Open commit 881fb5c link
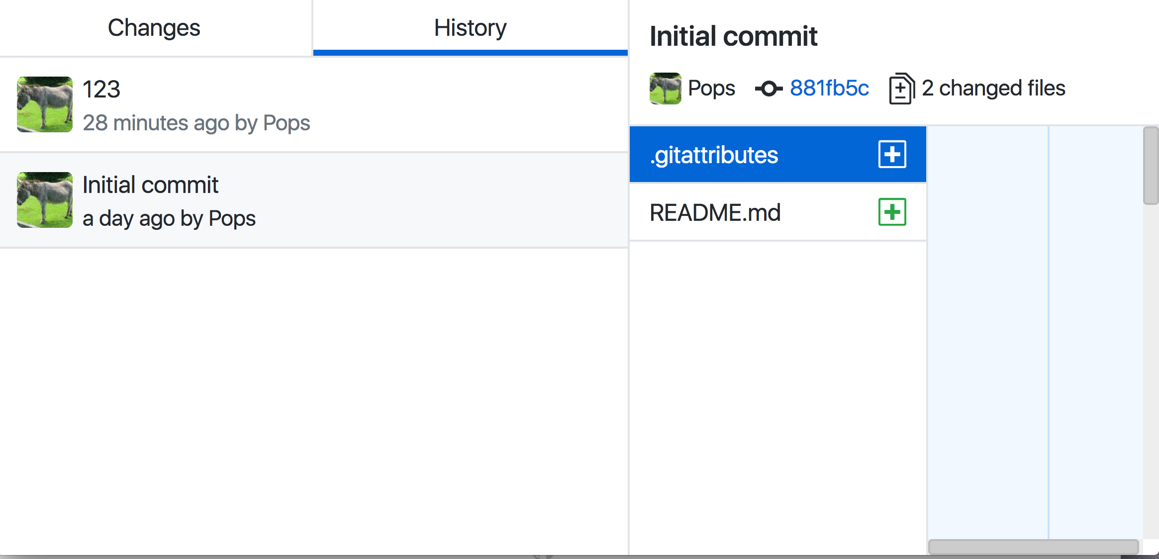 829,89
